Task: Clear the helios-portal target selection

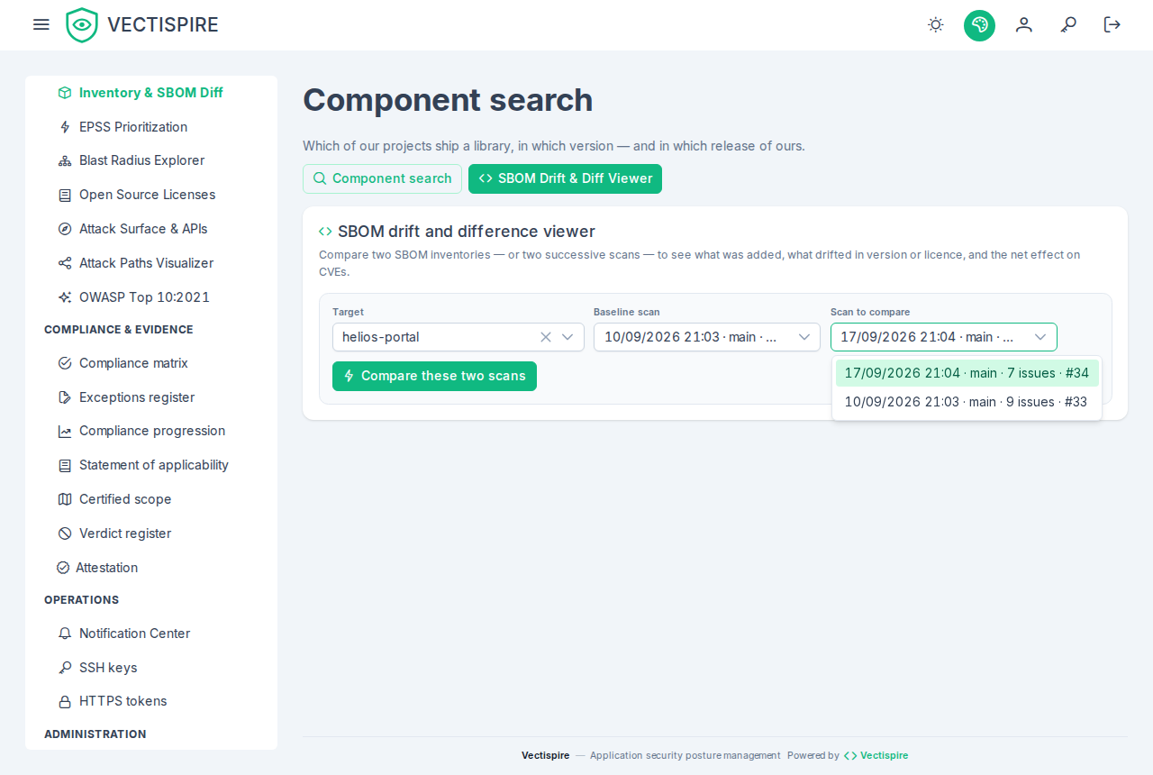Action: (x=546, y=337)
